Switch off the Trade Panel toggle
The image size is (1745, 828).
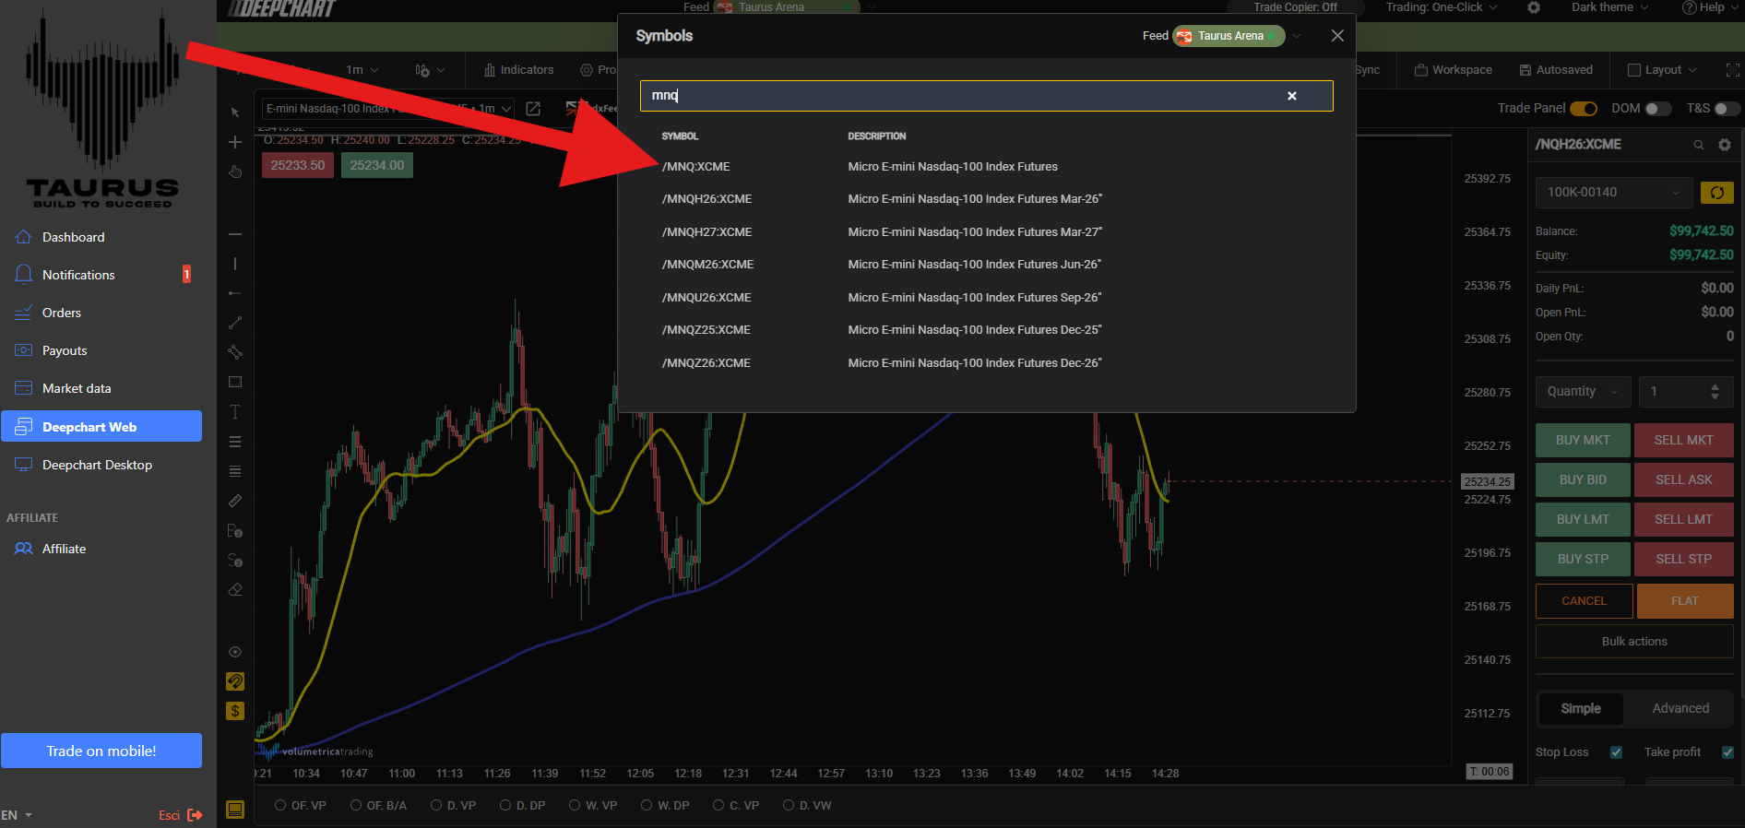click(x=1584, y=109)
